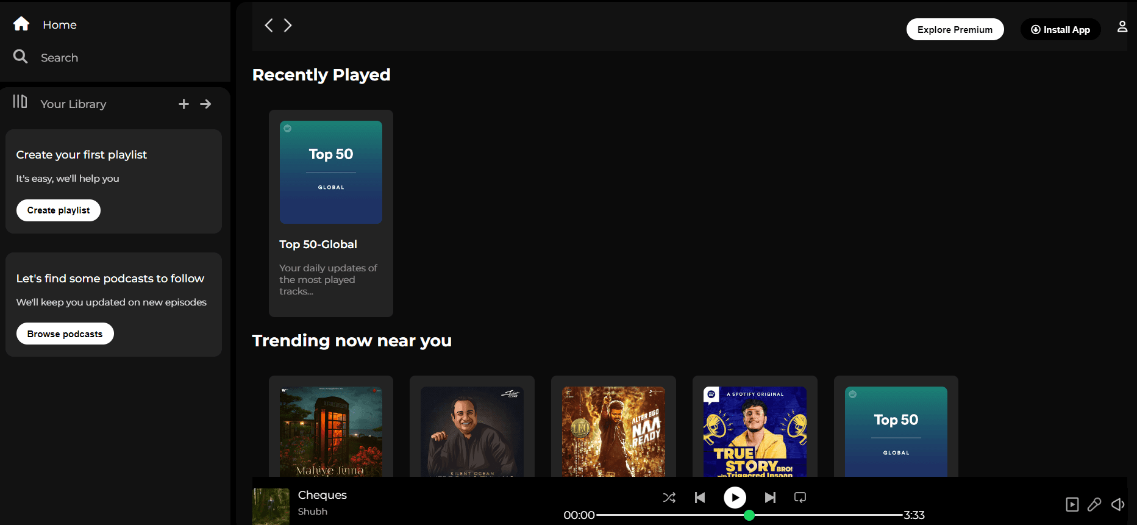This screenshot has height=525, width=1137.
Task: Open Now Playing view icon
Action: click(x=1072, y=504)
